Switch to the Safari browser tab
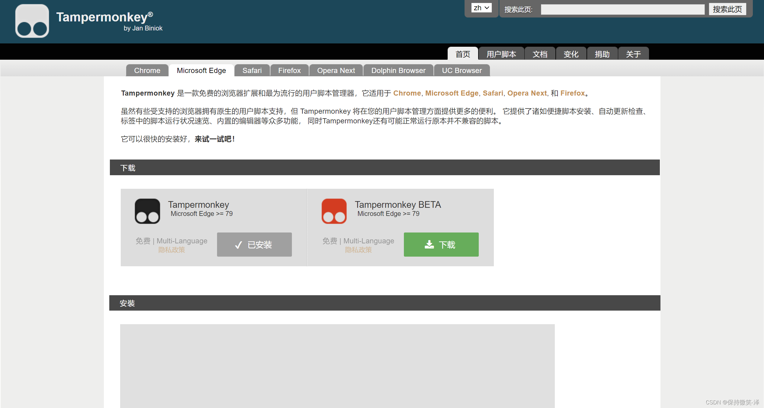Image resolution: width=764 pixels, height=408 pixels. pos(252,71)
